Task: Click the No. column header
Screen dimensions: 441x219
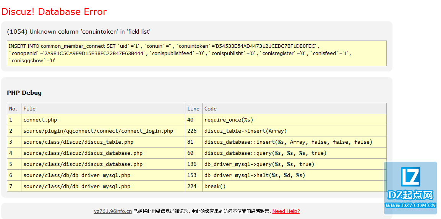Action: coord(14,109)
